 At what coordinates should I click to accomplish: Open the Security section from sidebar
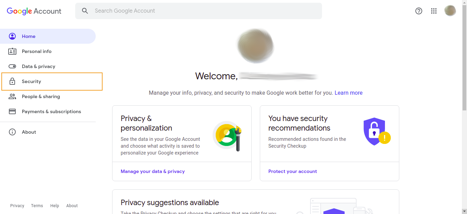click(31, 81)
